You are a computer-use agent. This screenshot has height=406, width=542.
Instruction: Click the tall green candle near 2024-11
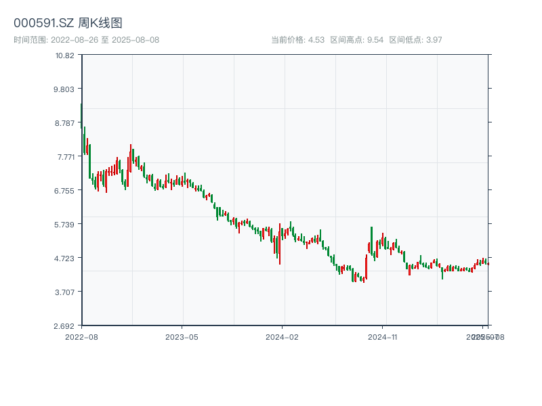[x=371, y=240]
